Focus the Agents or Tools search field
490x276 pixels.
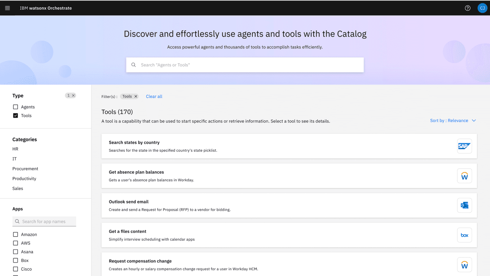tap(245, 65)
